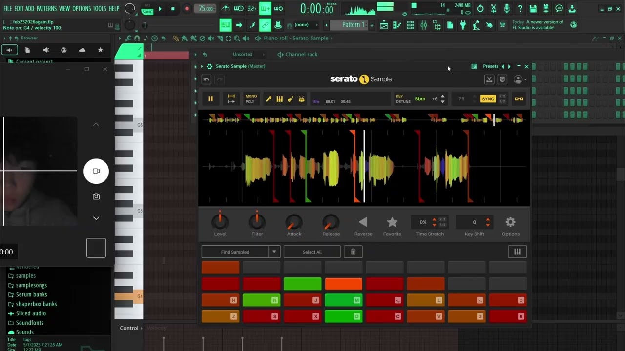This screenshot has width=625, height=351.
Task: Click the Attack knob
Action: tap(294, 222)
